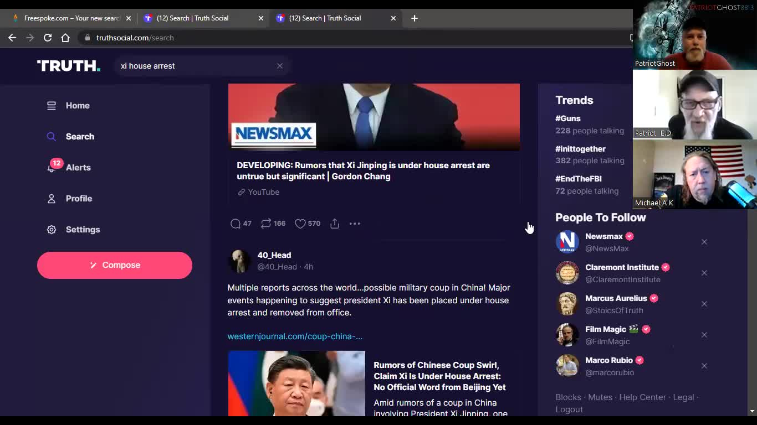Close the Freespoke.com tab
The width and height of the screenshot is (757, 425).
129,18
